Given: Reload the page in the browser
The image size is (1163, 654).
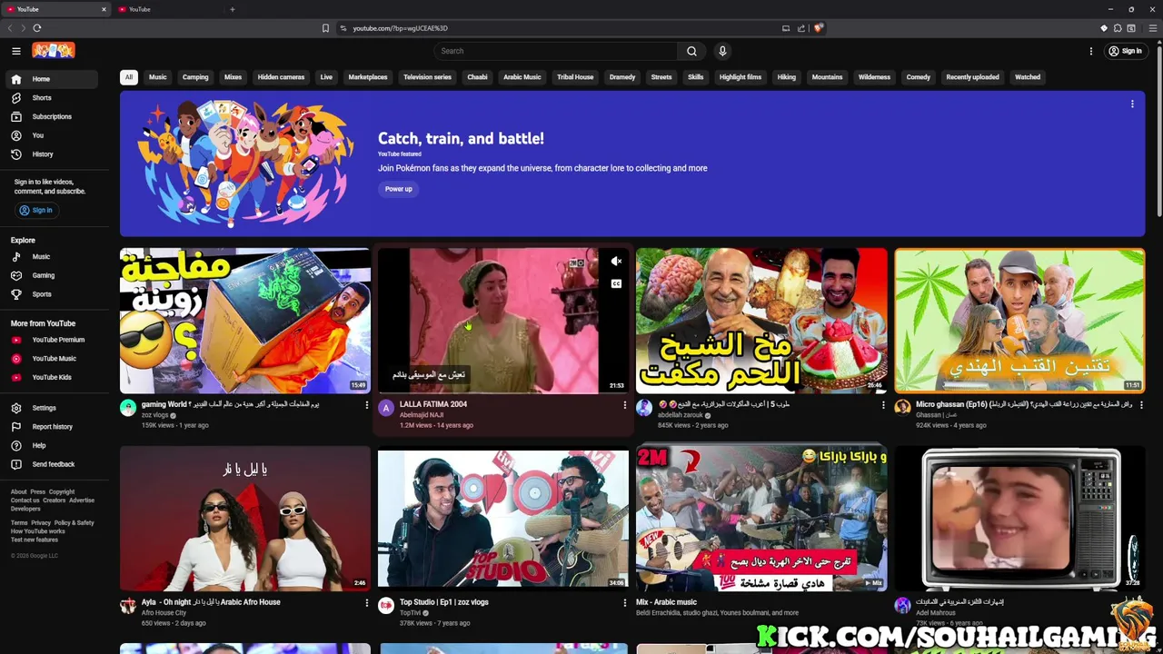Looking at the screenshot, I should 36,28.
